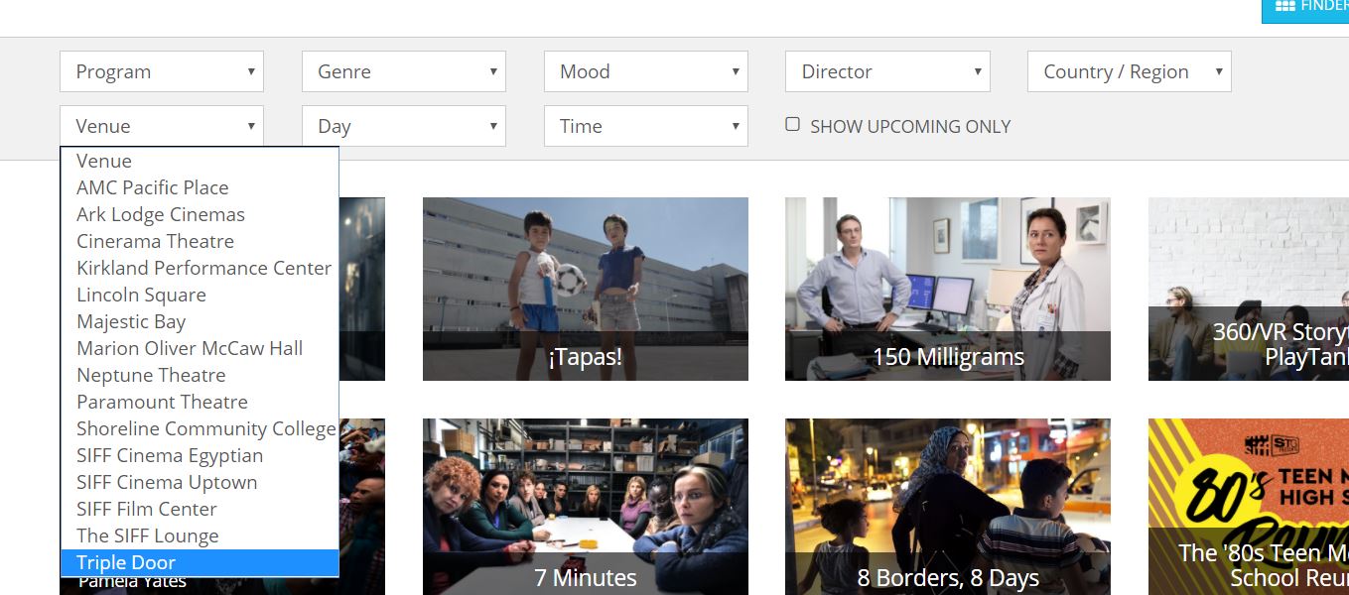
Task: Select Shoreline Community College venue
Action: pos(200,428)
